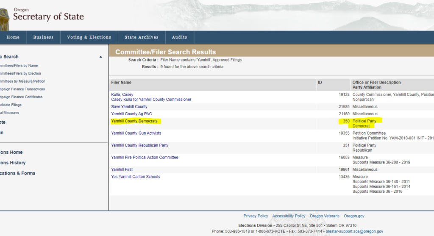Click the ID column header
Image resolution: width=434 pixels, height=236 pixels.
[x=320, y=83]
